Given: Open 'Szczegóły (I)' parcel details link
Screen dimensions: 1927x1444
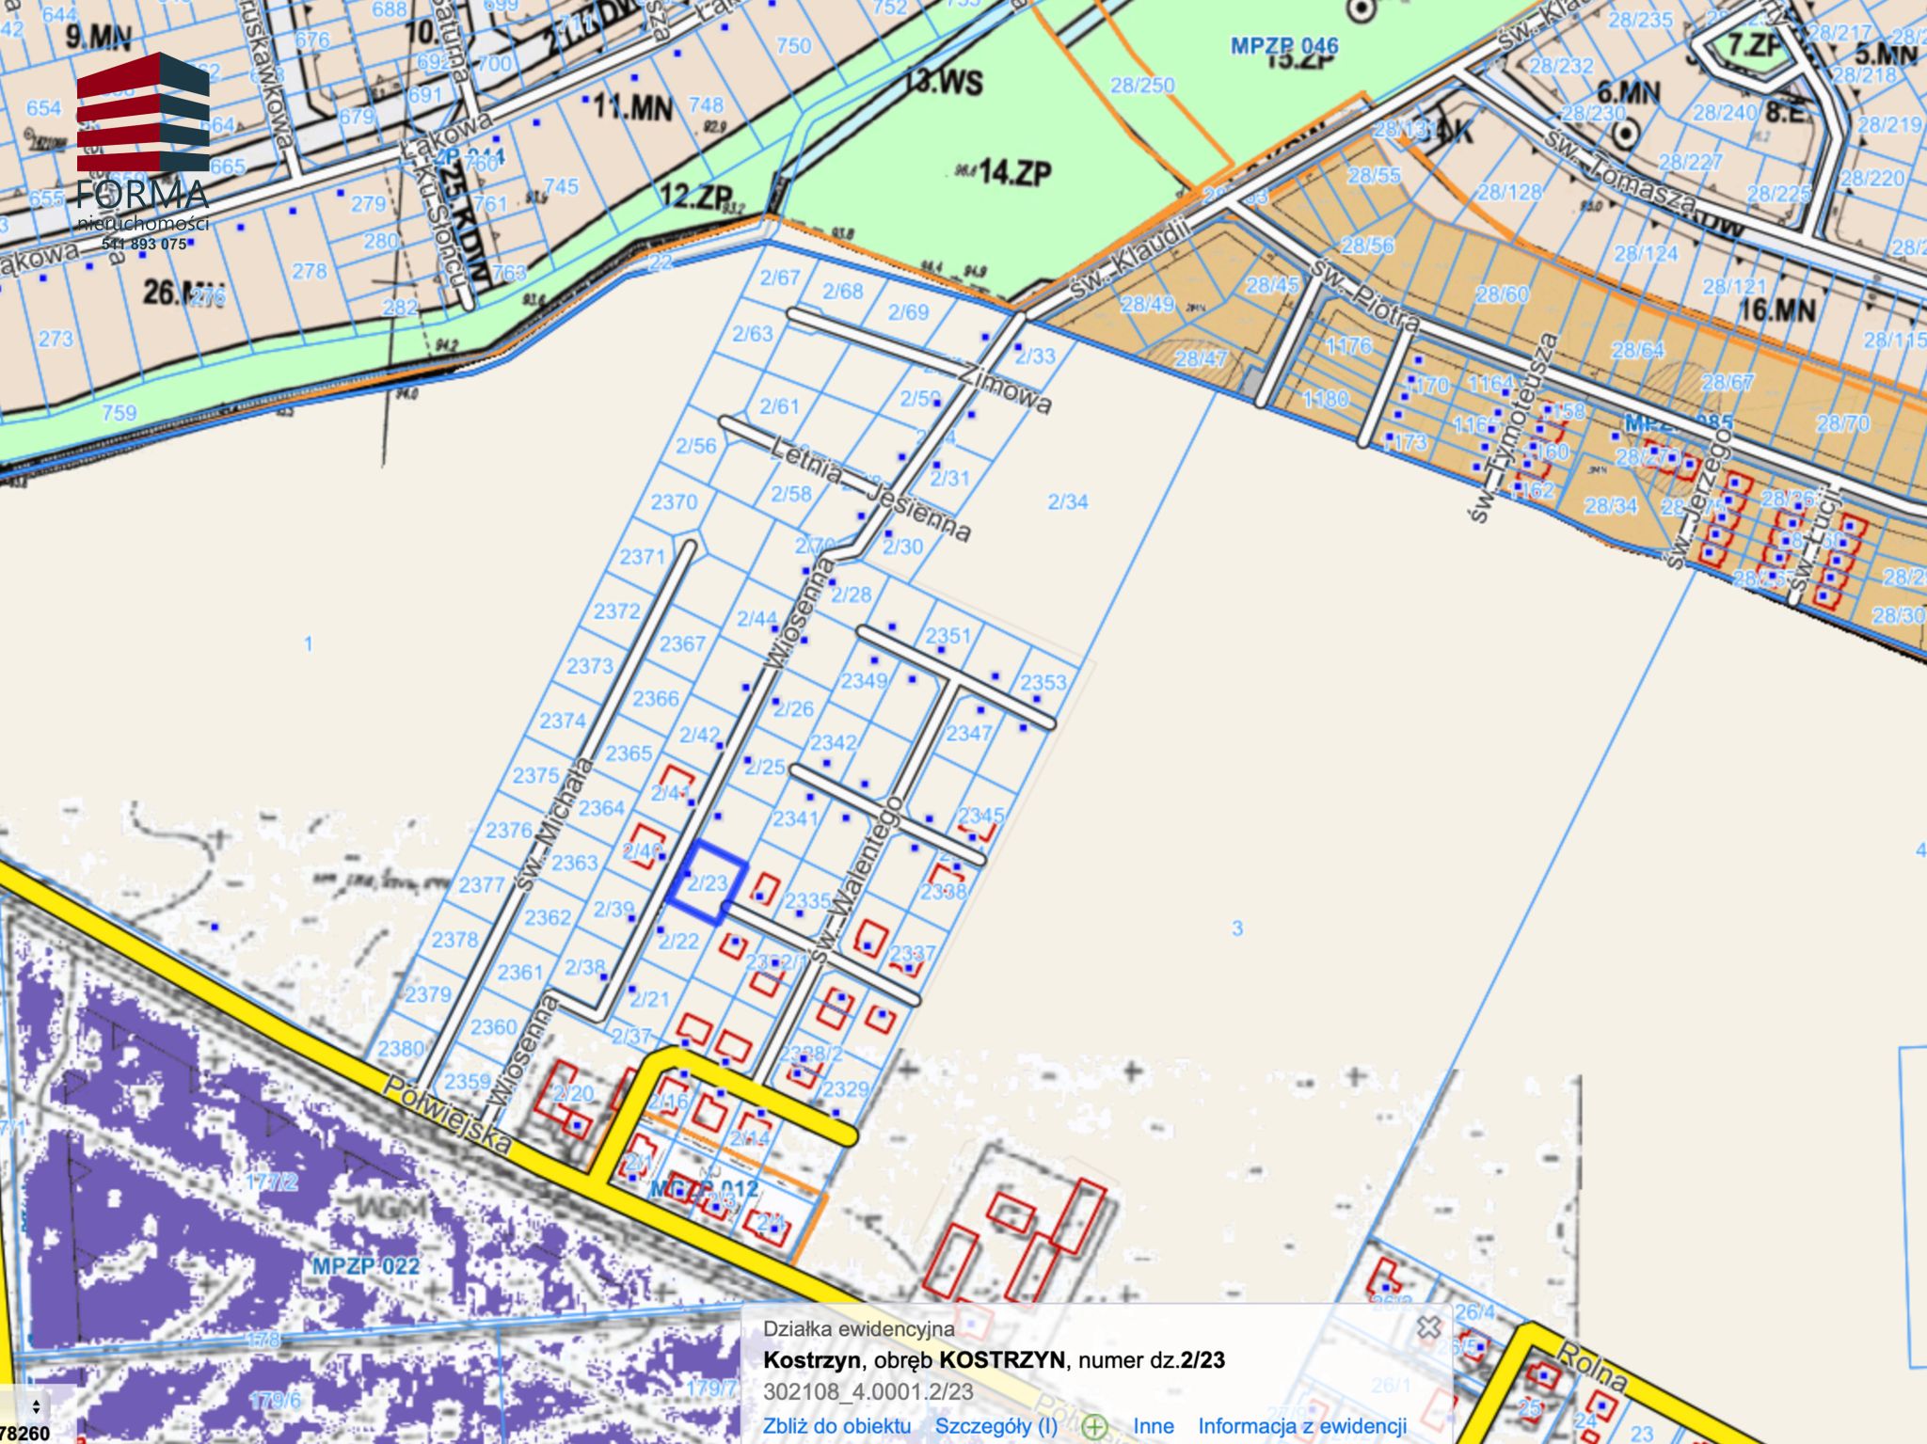Looking at the screenshot, I should coord(995,1426).
